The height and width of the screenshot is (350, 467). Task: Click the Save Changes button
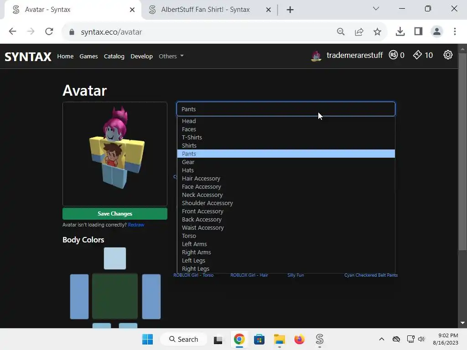pyautogui.click(x=115, y=214)
